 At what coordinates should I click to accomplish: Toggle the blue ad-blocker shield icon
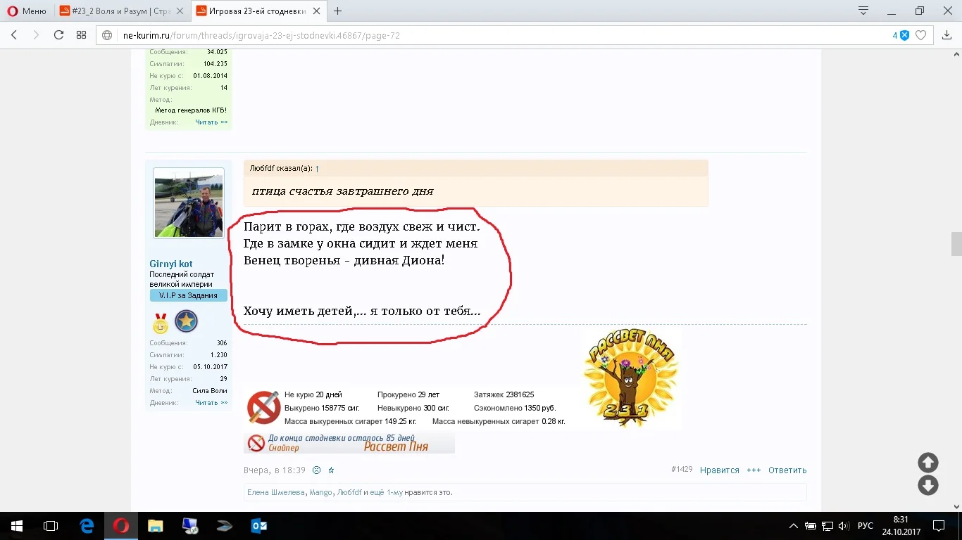pos(904,35)
